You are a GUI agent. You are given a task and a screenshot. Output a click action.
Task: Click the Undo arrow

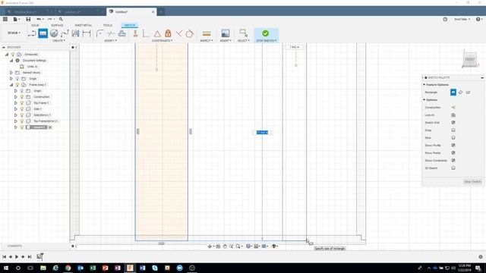click(39, 19)
